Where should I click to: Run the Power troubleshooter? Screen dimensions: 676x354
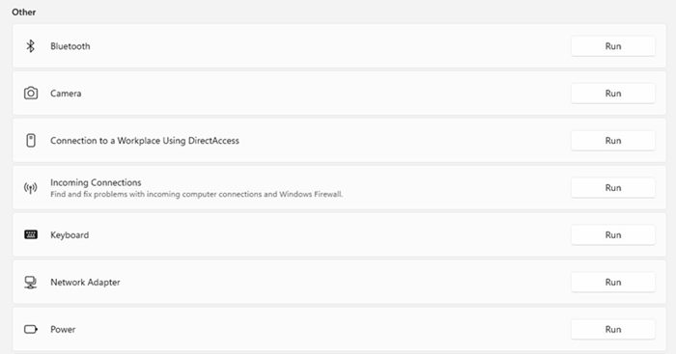tap(612, 330)
